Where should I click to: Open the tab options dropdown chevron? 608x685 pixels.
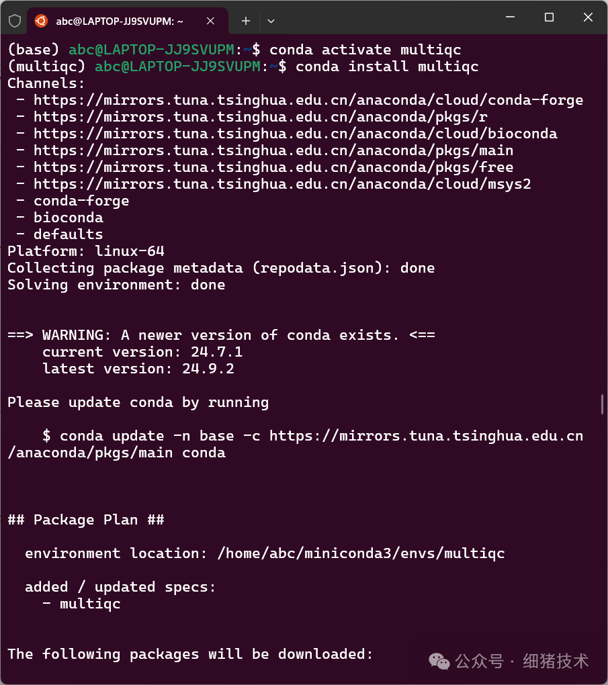[x=271, y=21]
